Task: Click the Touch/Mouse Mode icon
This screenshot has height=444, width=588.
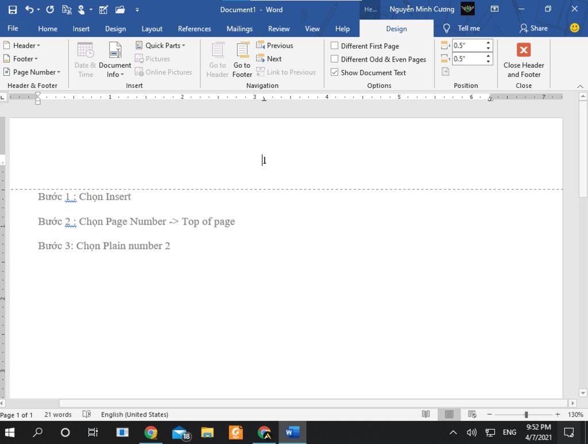Action: (82, 10)
